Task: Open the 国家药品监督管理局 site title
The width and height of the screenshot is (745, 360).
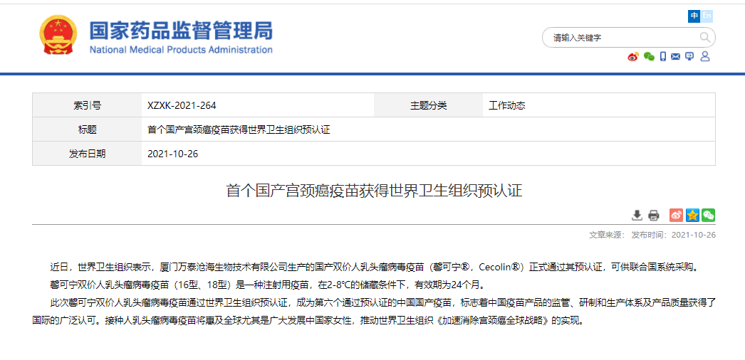Action: point(181,31)
